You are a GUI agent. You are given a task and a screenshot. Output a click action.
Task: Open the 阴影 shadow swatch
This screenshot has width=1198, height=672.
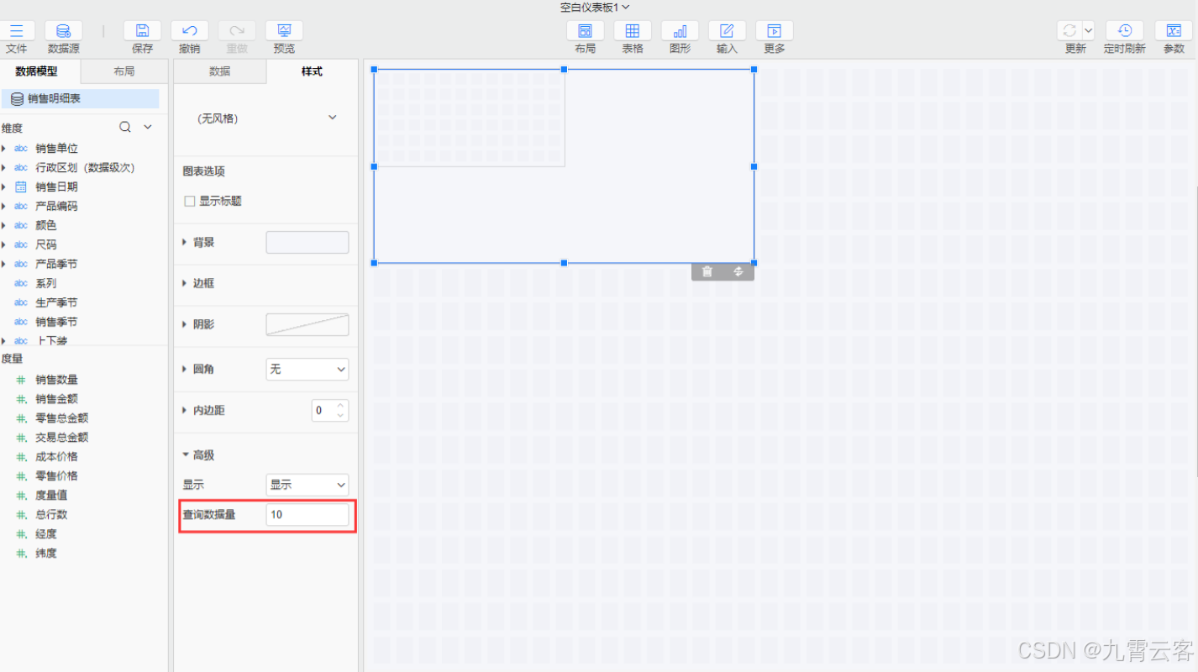(307, 325)
